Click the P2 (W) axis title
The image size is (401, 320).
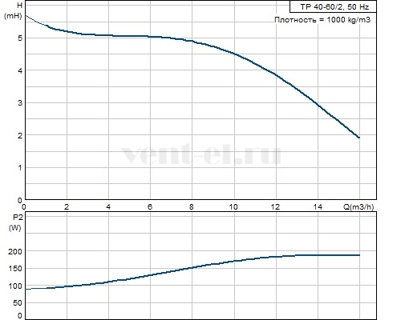click(16, 222)
